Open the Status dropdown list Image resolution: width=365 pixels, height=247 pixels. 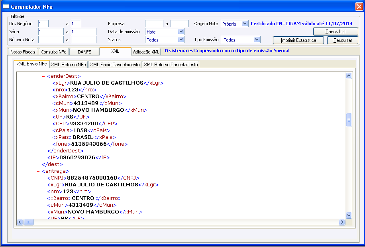(x=181, y=40)
